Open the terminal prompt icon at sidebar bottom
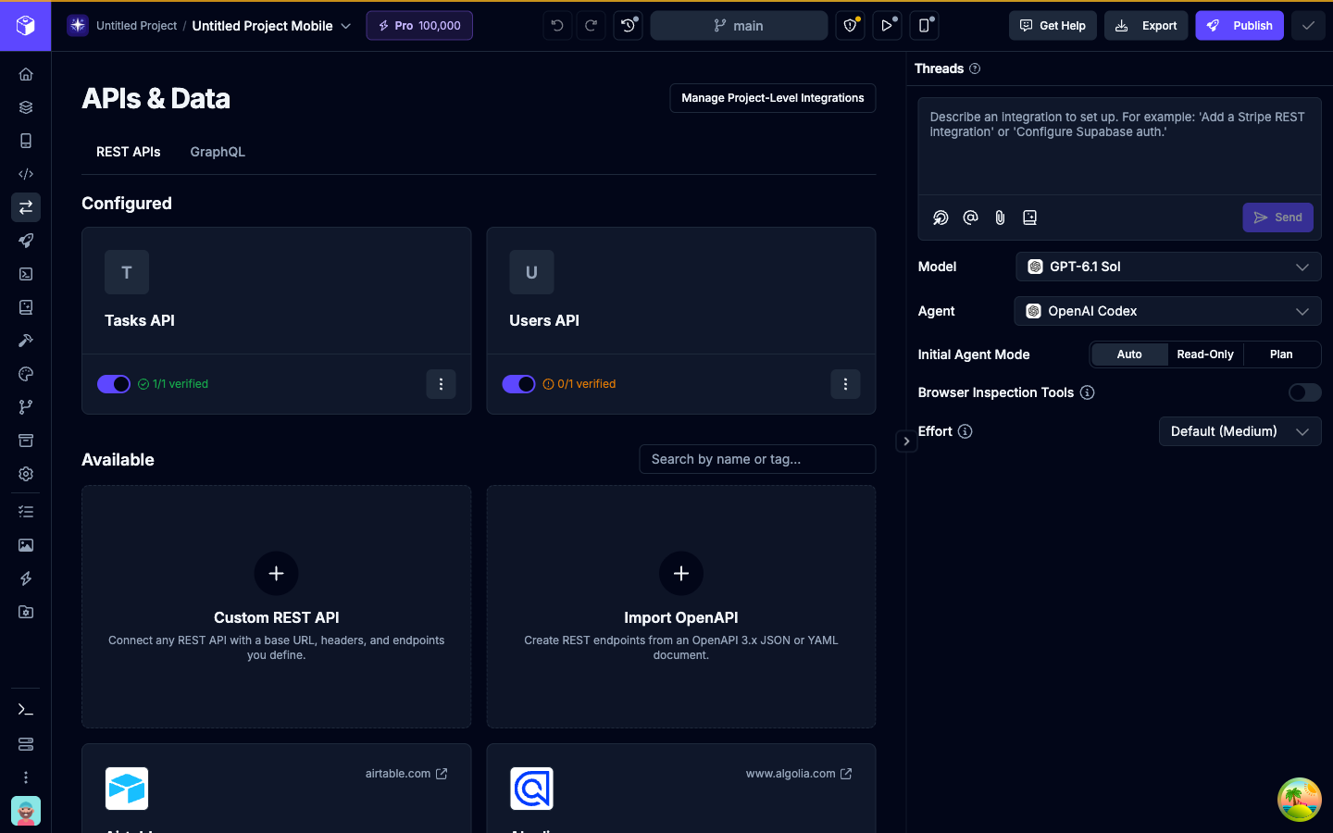 tap(26, 710)
